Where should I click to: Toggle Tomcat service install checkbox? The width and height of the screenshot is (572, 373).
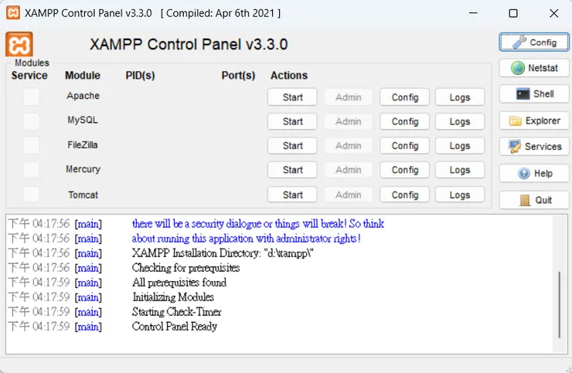[31, 195]
